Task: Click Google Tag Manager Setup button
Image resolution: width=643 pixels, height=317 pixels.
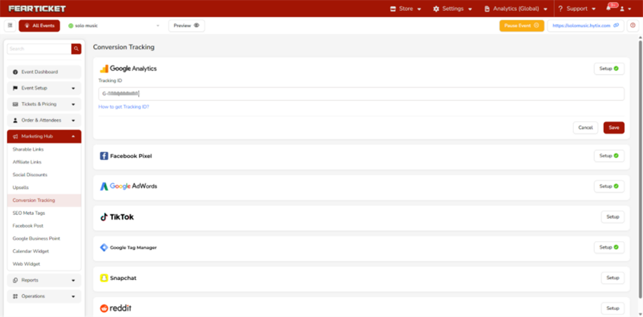Action: [609, 248]
